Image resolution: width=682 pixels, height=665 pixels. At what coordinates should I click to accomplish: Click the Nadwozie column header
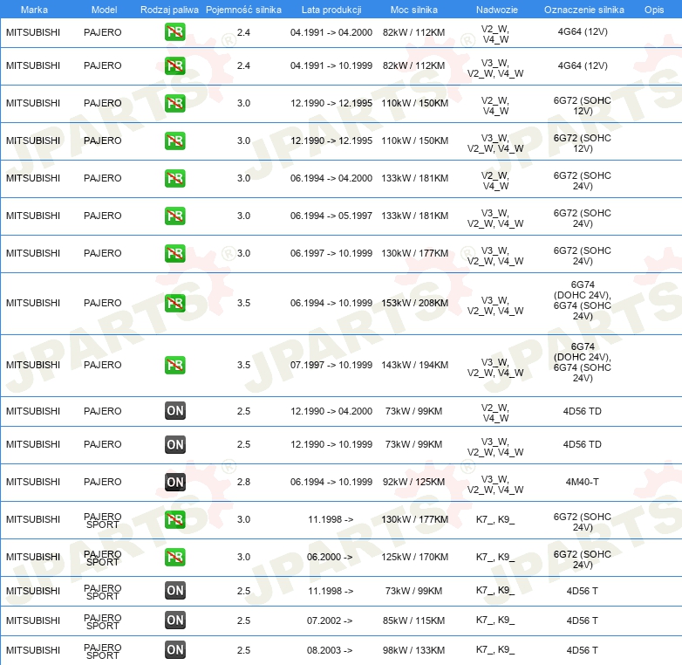coord(497,10)
